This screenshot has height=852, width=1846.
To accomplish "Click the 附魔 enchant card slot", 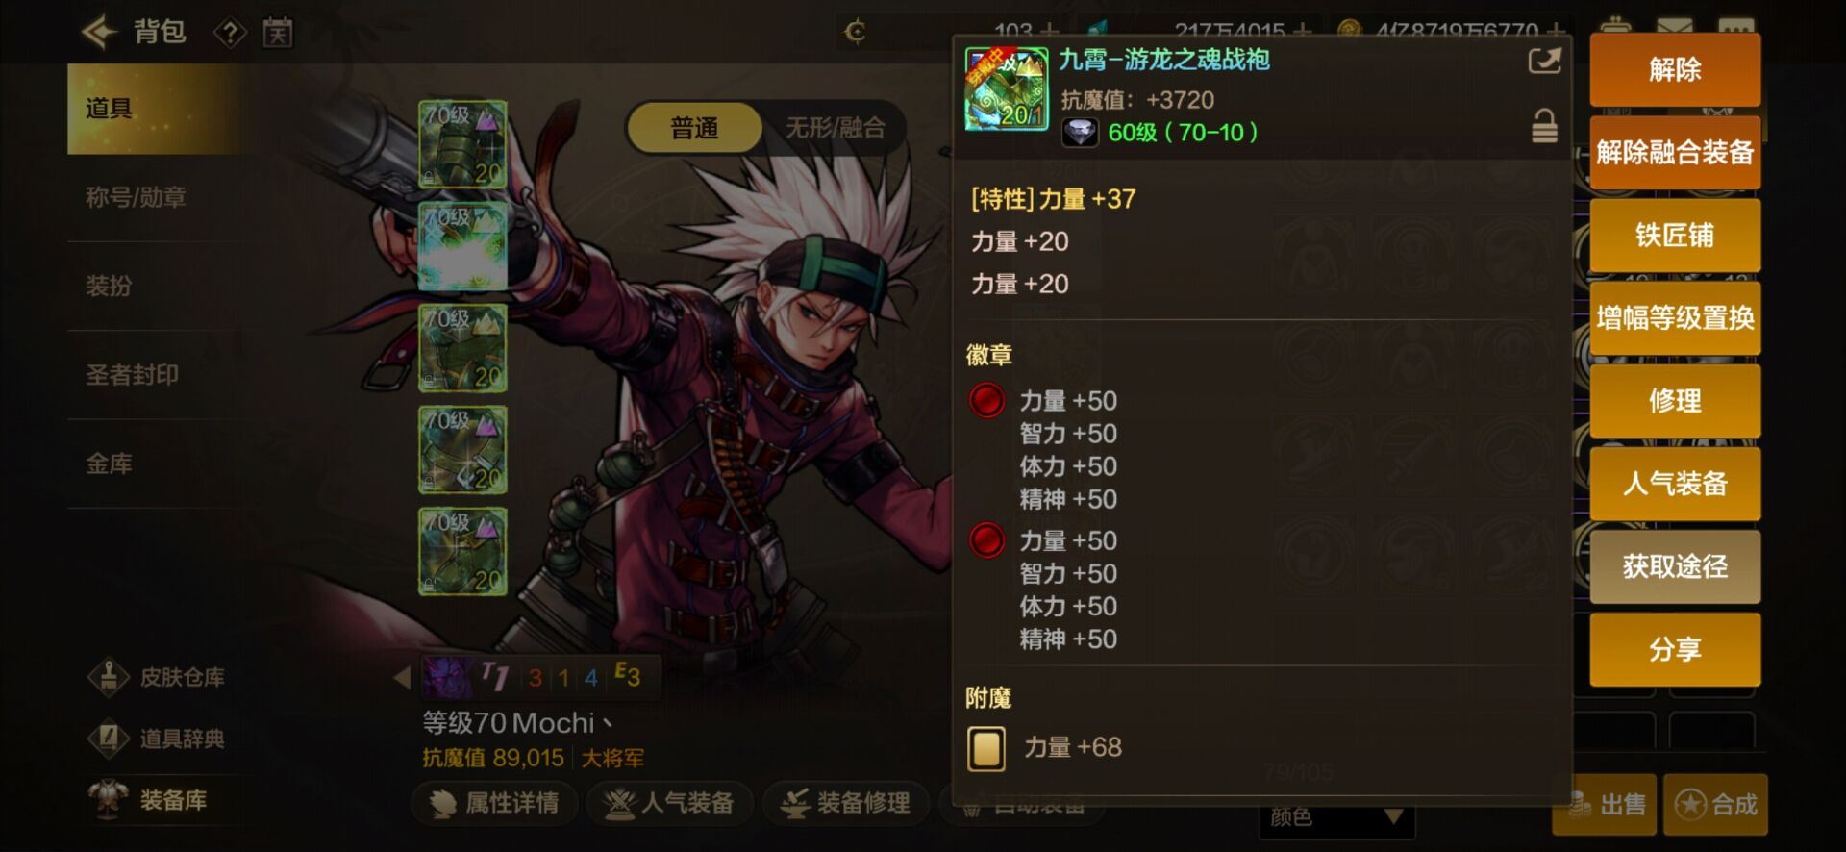I will (x=986, y=748).
